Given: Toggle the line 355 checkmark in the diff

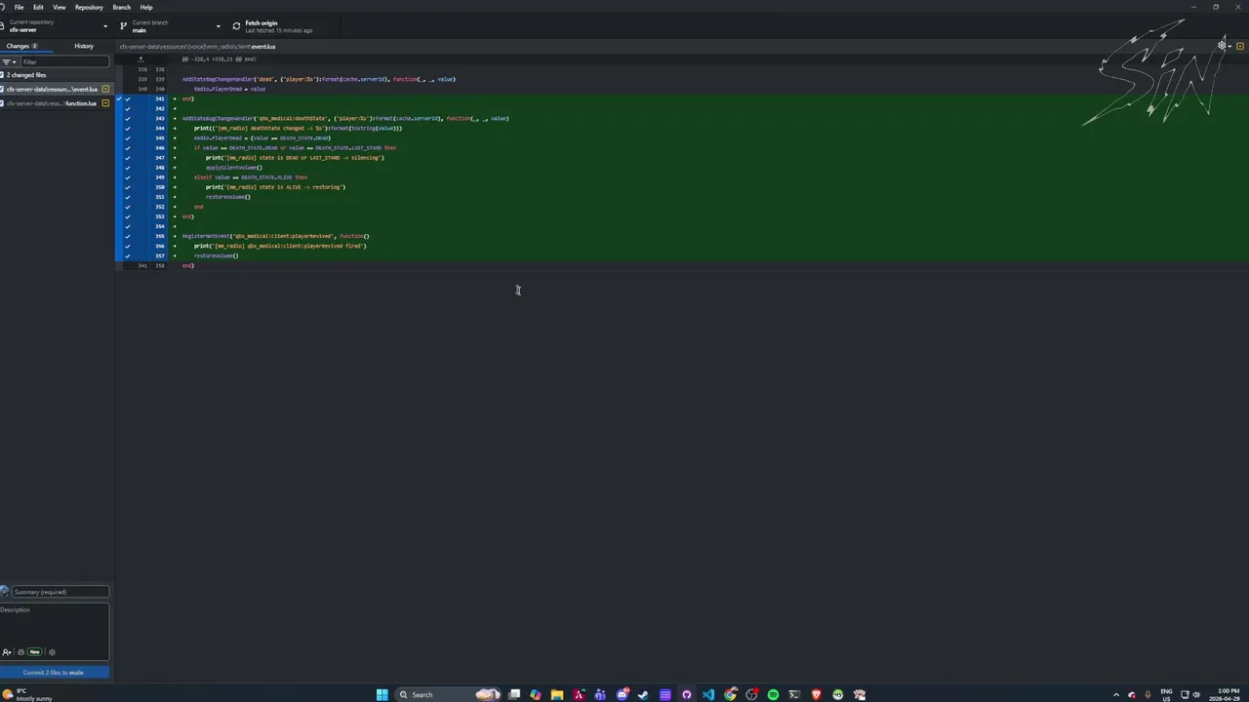Looking at the screenshot, I should tap(127, 236).
